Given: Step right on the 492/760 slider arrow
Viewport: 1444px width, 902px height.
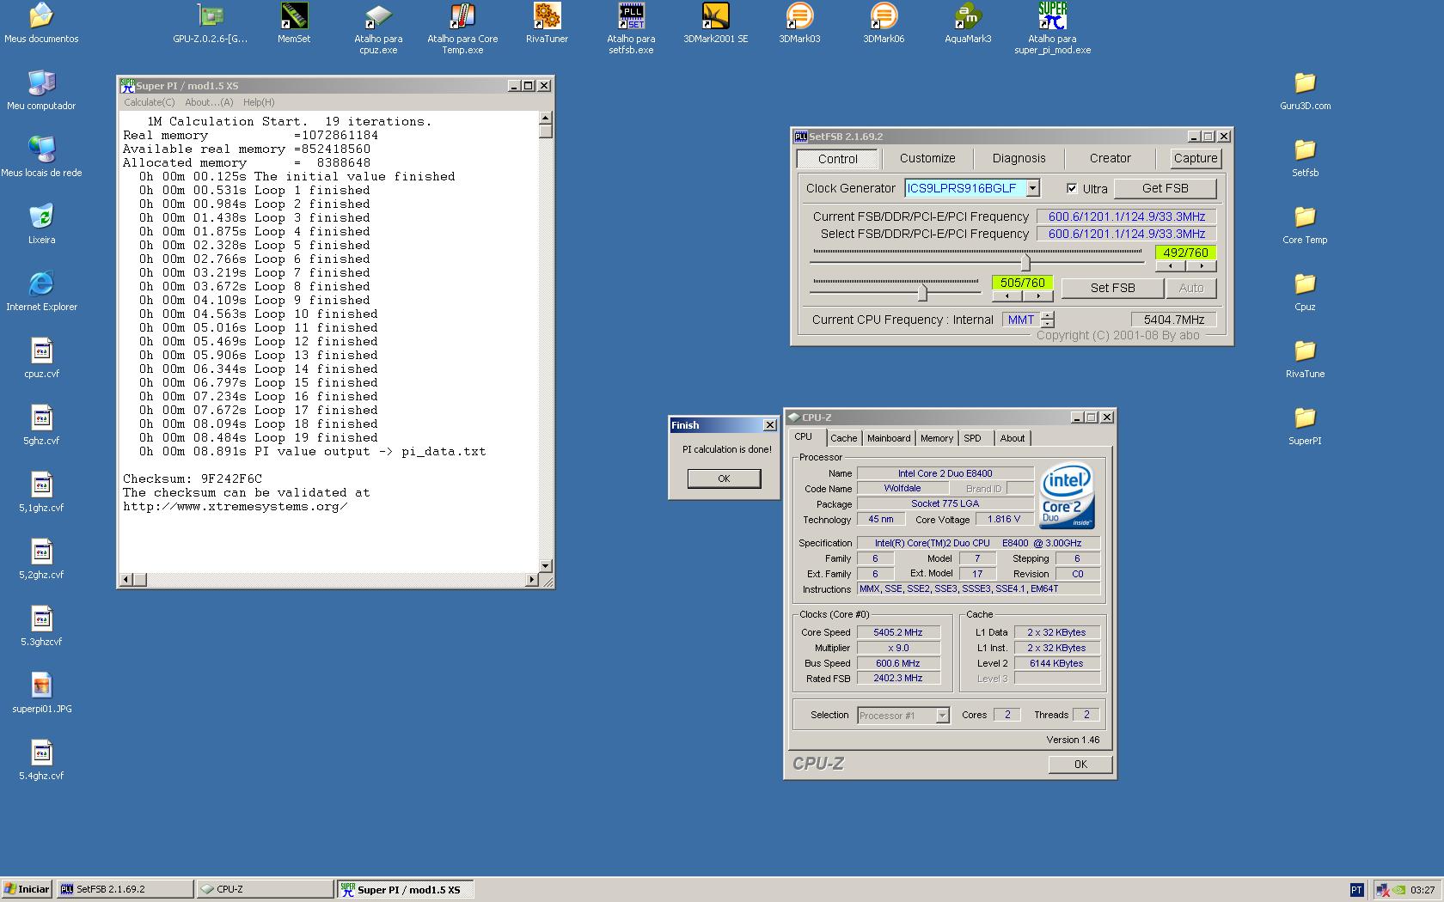Looking at the screenshot, I should point(1201,266).
